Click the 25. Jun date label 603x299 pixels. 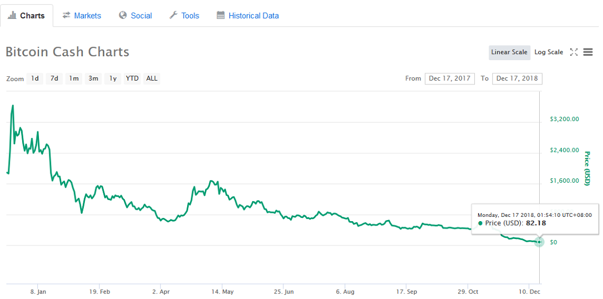283,291
